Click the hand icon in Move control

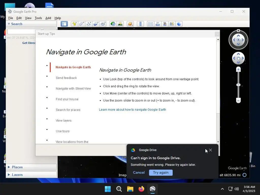click(238, 58)
